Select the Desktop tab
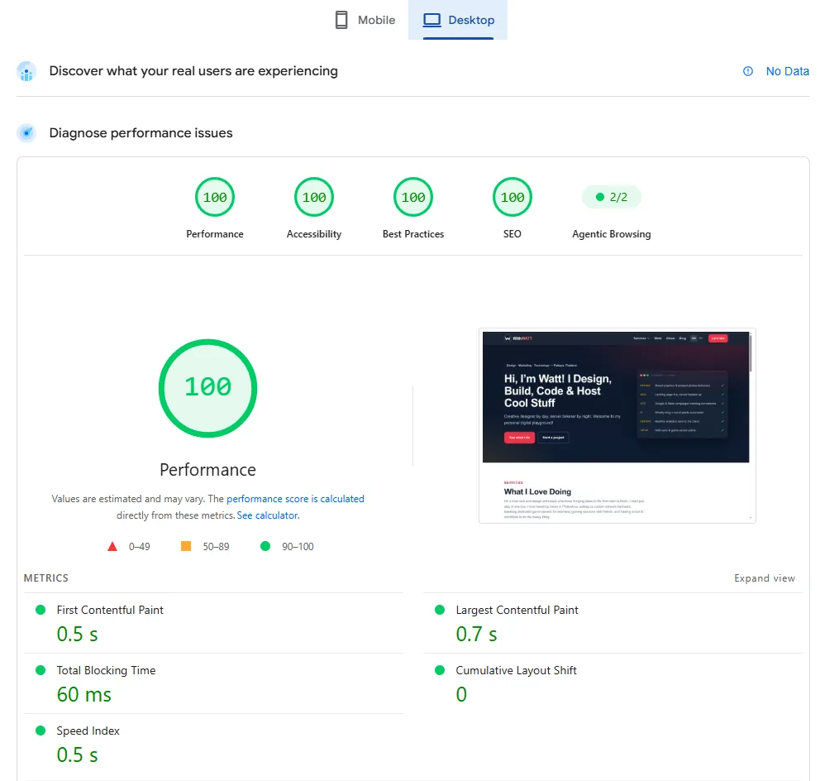This screenshot has width=820, height=781. [458, 20]
